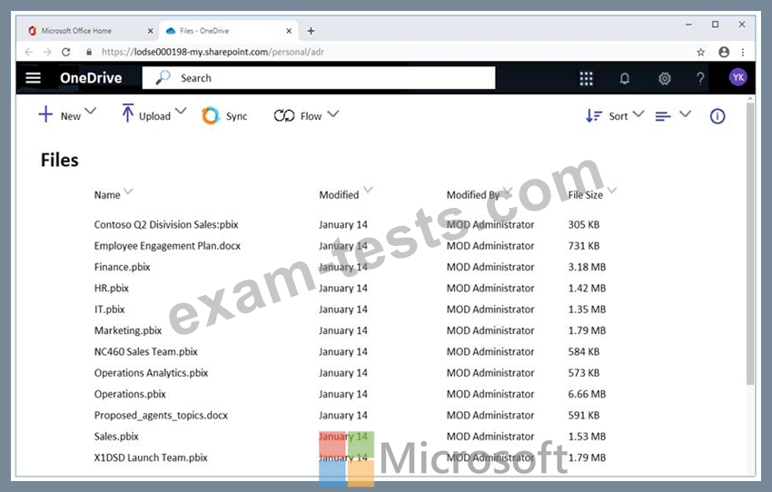
Task: Close the Microsoft Office Home tab
Action: click(150, 31)
